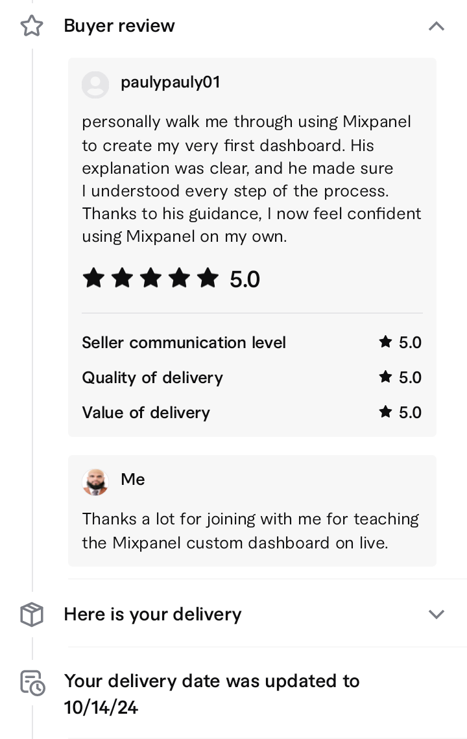Viewport: 467px width, 739px height.
Task: Open the paulypauly01 username link
Action: click(171, 82)
